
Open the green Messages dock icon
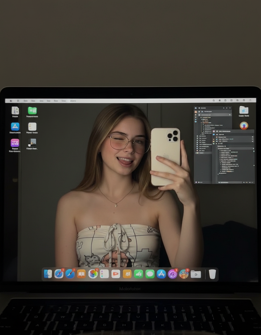tap(150, 274)
